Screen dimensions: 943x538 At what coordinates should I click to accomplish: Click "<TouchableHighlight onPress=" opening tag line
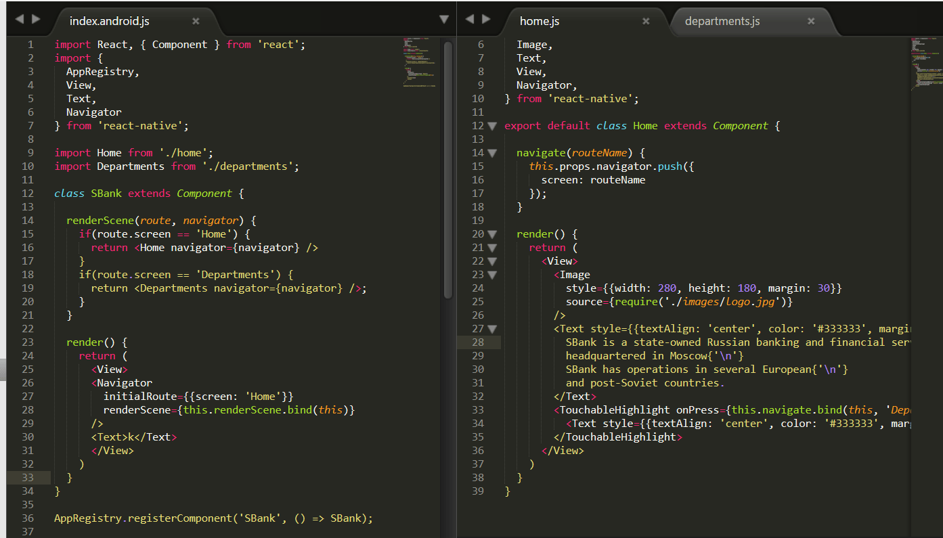coord(732,410)
